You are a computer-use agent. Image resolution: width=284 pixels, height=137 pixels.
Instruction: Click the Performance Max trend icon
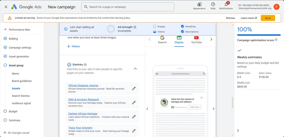pos(5,29)
